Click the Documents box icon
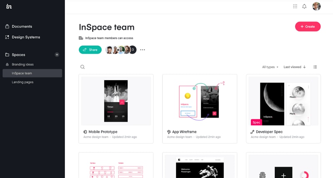 pos(7,26)
